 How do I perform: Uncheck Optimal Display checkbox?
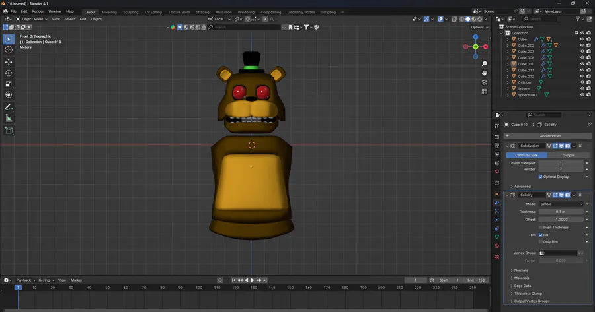(540, 177)
